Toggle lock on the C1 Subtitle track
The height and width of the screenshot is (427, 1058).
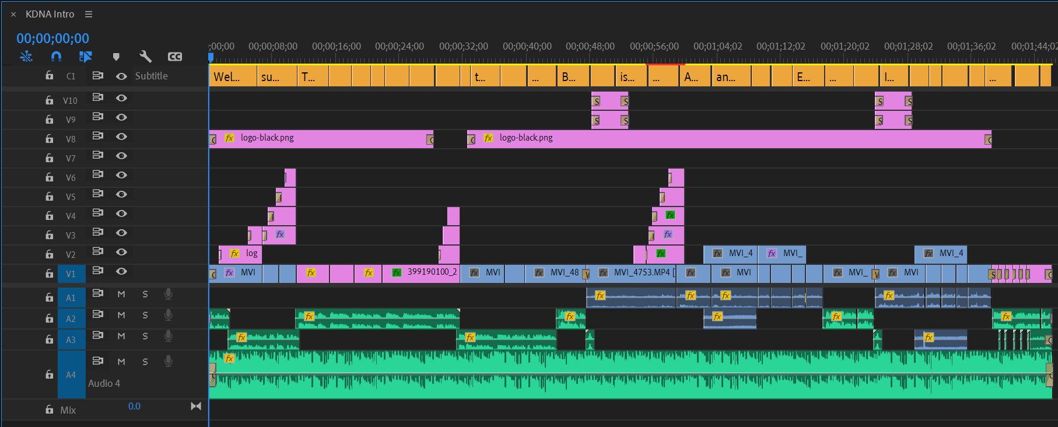pos(50,75)
